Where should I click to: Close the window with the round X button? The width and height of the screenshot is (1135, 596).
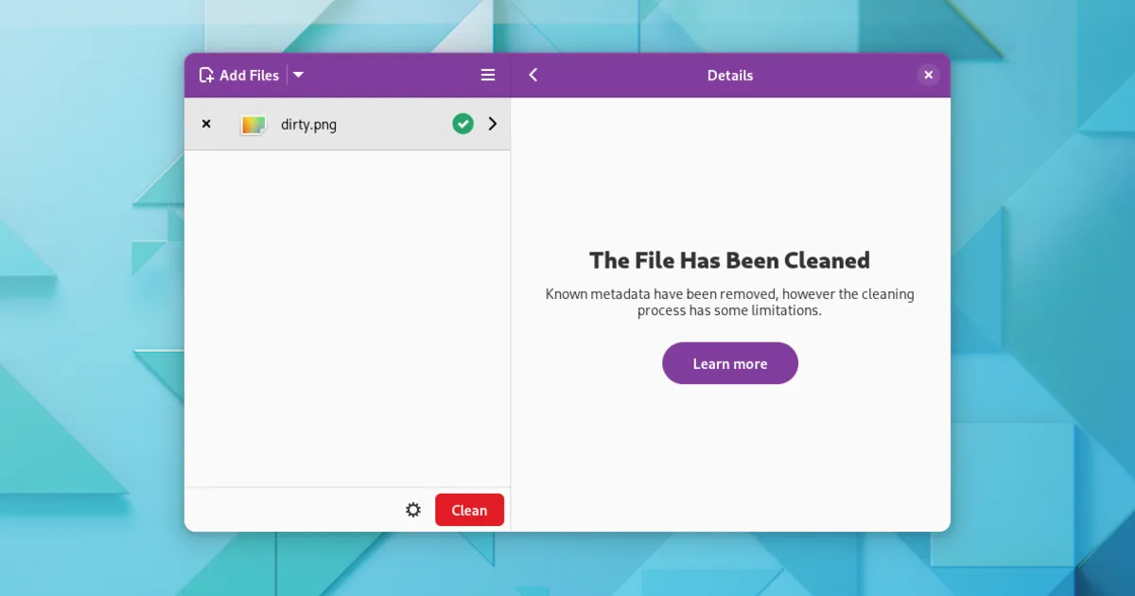pyautogui.click(x=928, y=76)
